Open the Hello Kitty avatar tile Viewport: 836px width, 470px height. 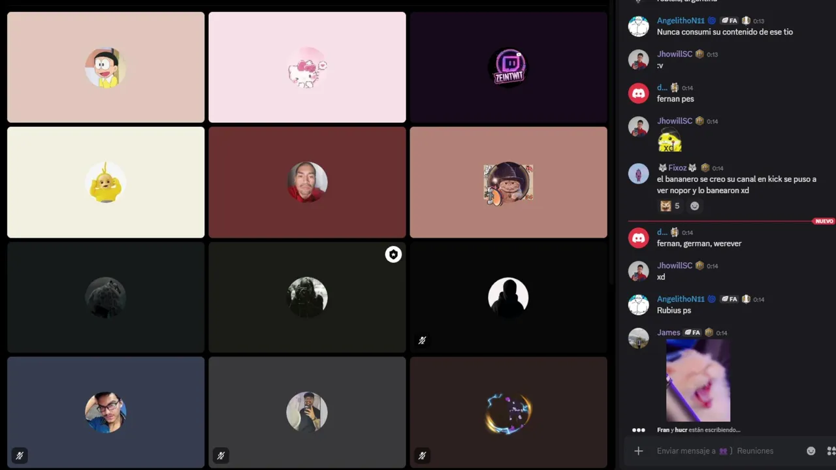click(x=307, y=67)
